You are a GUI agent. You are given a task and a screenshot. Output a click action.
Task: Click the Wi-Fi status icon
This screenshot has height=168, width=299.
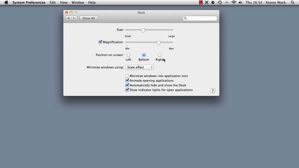coord(234,2)
